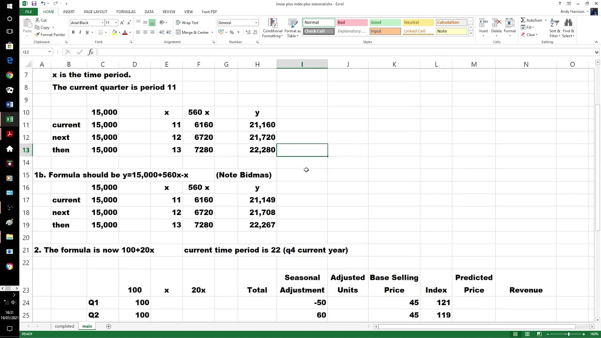Image resolution: width=601 pixels, height=338 pixels.
Task: Apply the Bad cell style
Action: (x=352, y=23)
